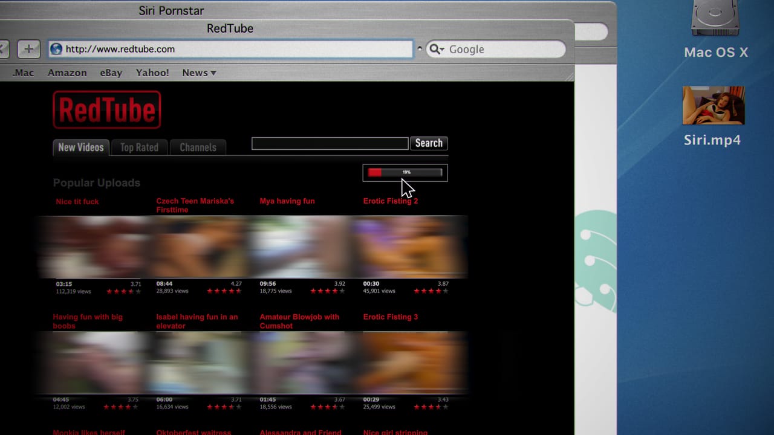This screenshot has width=774, height=435.
Task: Click the "RedTube" window title bar
Action: 230,28
